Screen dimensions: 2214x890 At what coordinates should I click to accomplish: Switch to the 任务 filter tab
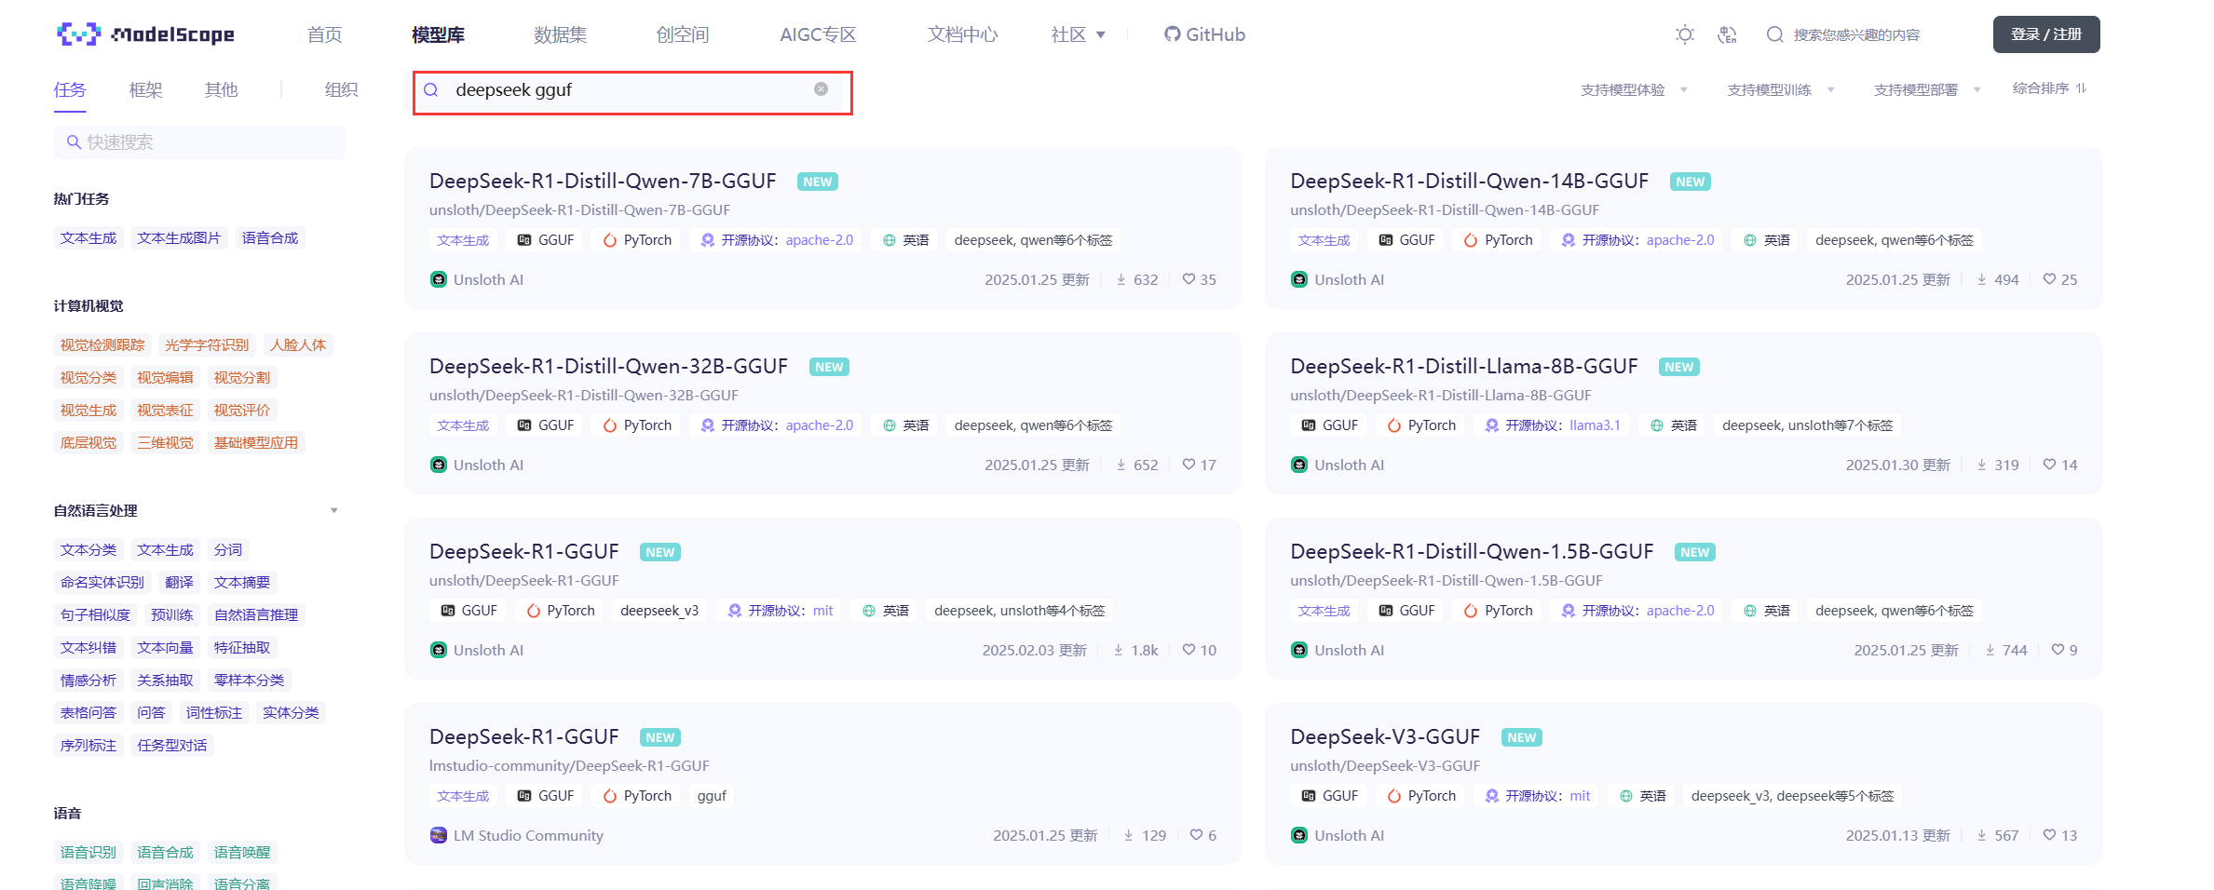coord(70,89)
